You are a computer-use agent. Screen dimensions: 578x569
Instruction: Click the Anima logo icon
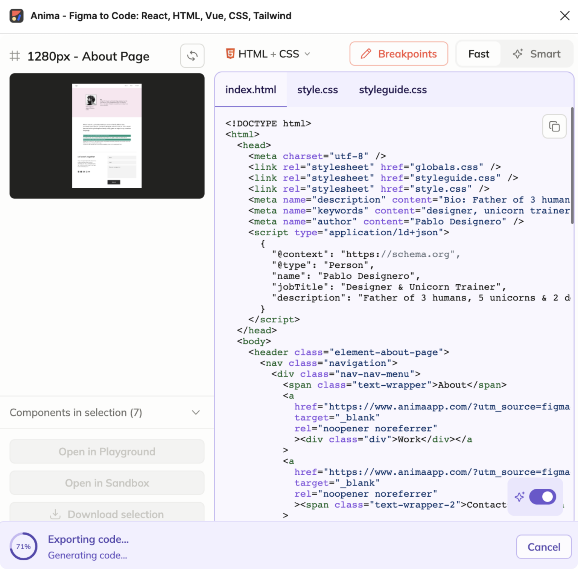click(17, 16)
